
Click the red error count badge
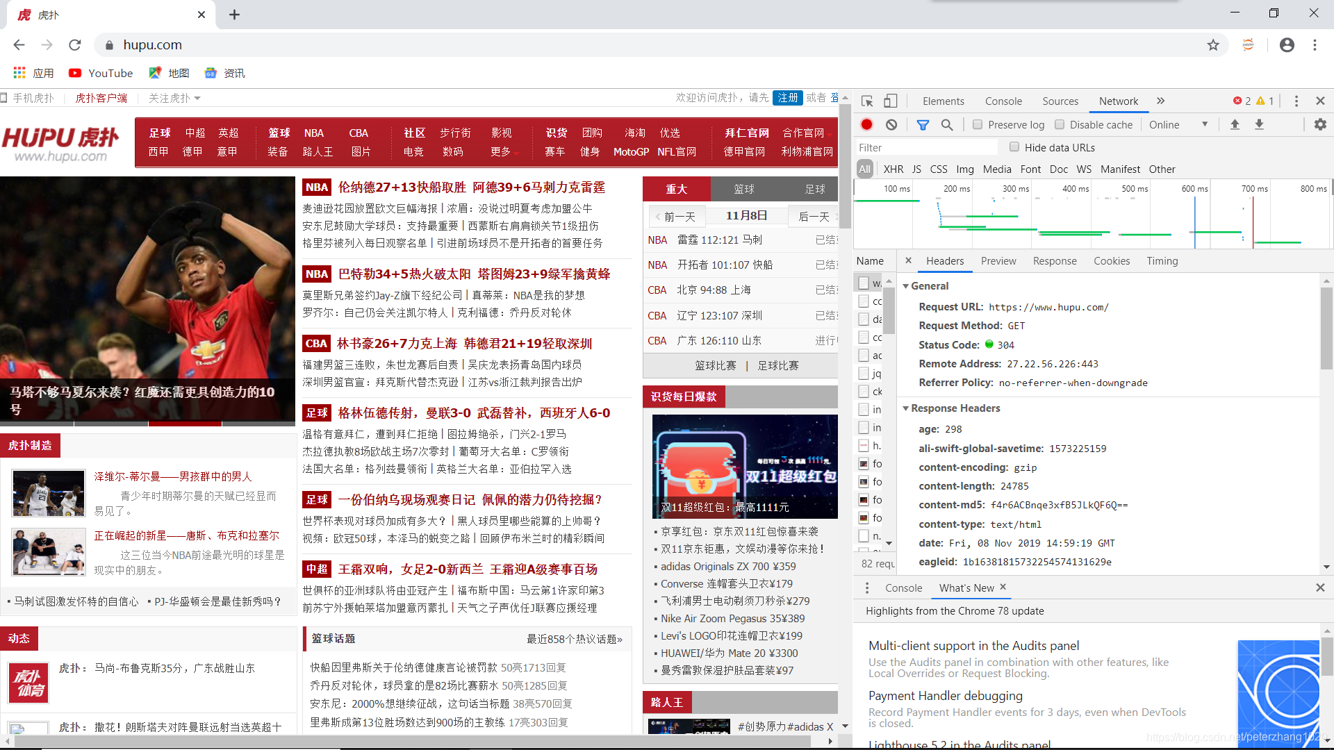[1242, 101]
